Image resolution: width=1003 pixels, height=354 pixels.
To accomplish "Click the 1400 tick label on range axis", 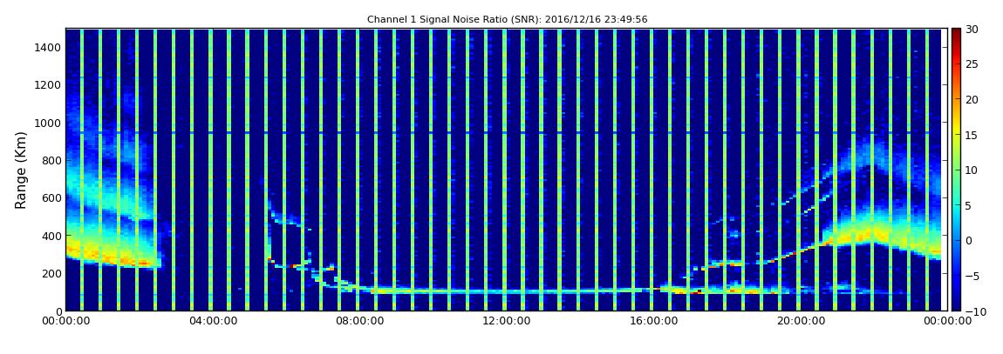I will 49,48.
